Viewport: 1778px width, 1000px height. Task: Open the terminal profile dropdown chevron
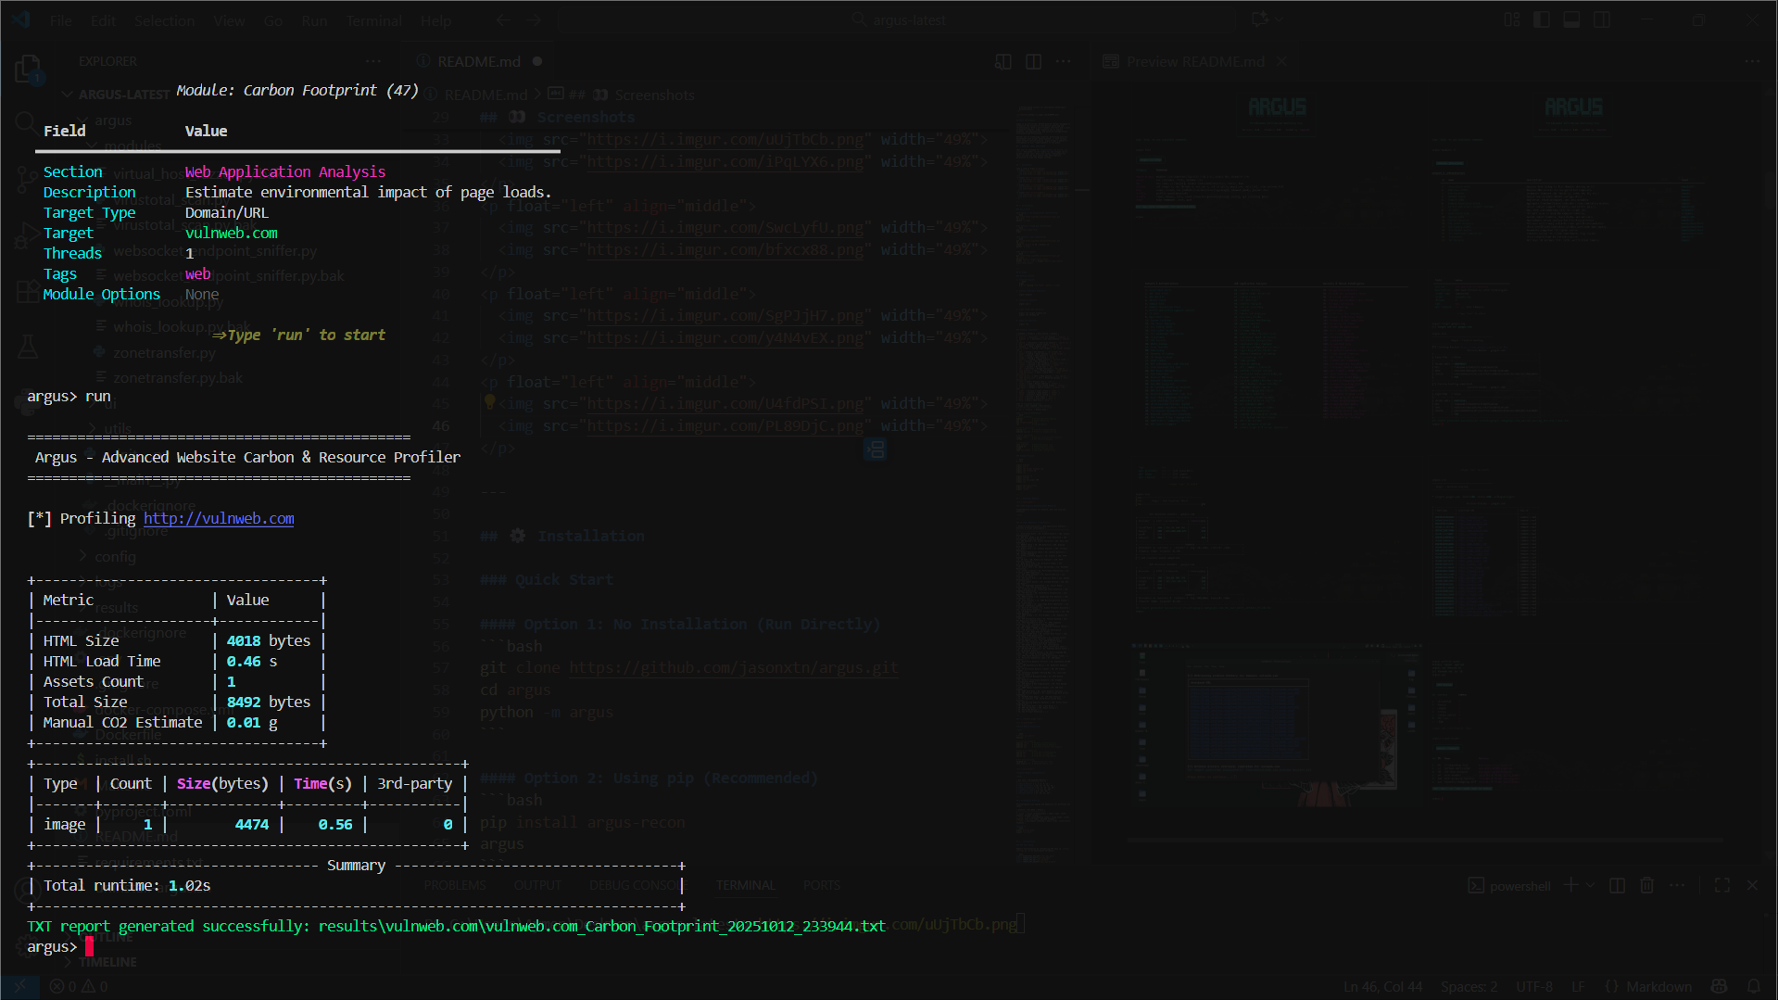1590,885
